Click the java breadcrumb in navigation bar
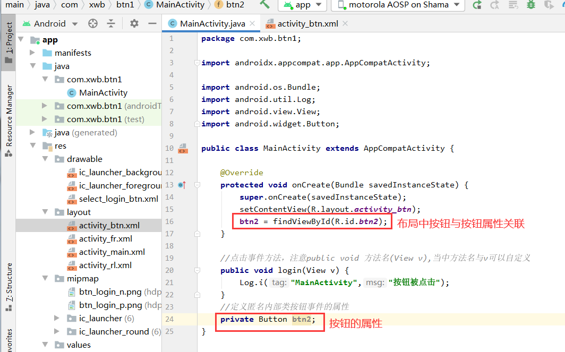The height and width of the screenshot is (352, 565). pyautogui.click(x=42, y=5)
